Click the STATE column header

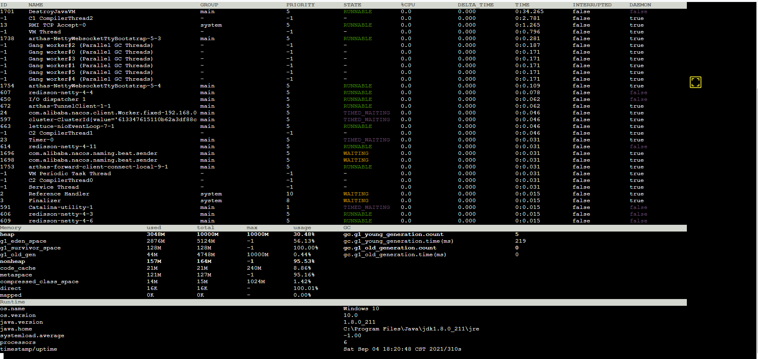coord(352,5)
